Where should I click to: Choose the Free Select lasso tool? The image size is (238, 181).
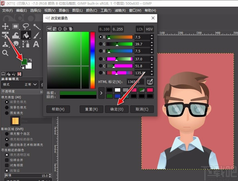26,27
